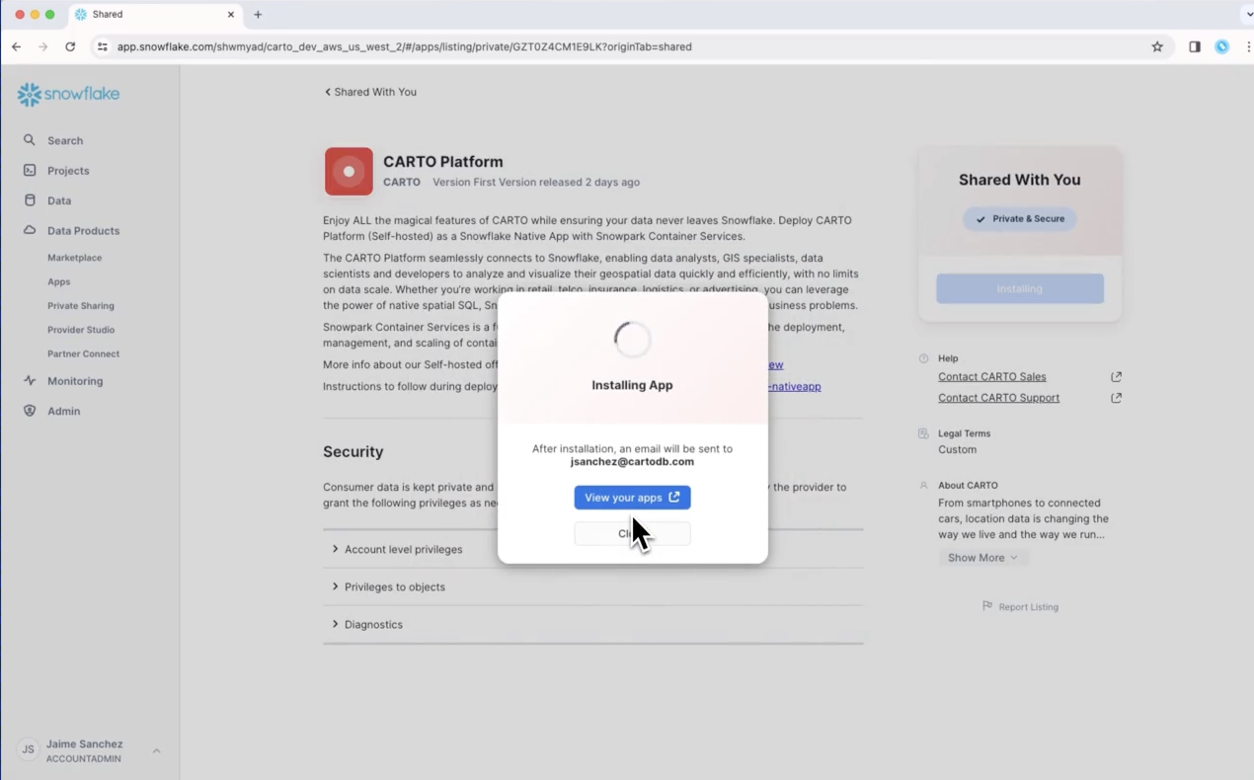Image resolution: width=1254 pixels, height=780 pixels.
Task: Click the Monitoring activity icon
Action: click(30, 381)
